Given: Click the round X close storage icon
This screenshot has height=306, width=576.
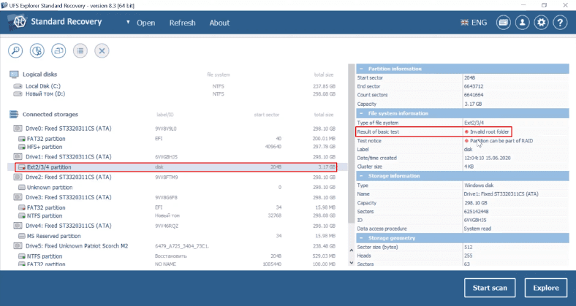Looking at the screenshot, I should click(x=102, y=50).
